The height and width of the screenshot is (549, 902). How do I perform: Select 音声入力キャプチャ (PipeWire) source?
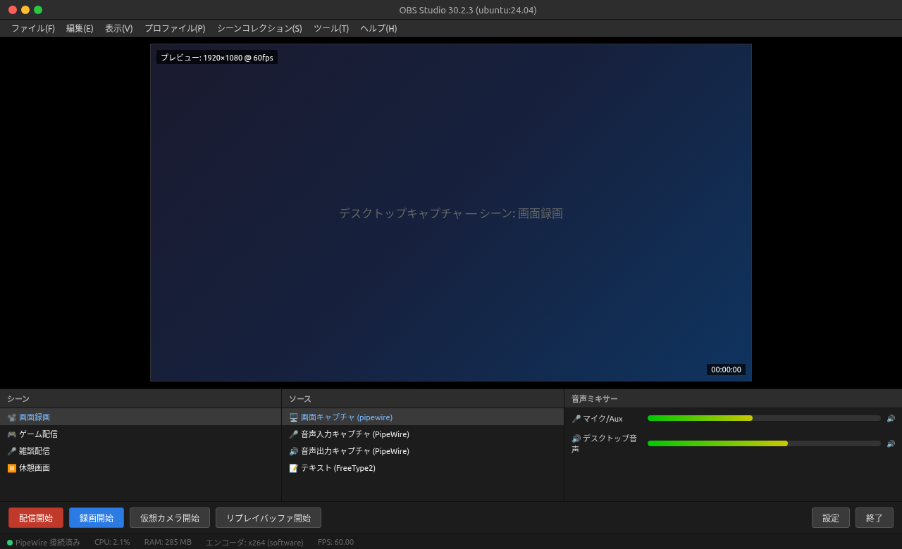[423, 434]
